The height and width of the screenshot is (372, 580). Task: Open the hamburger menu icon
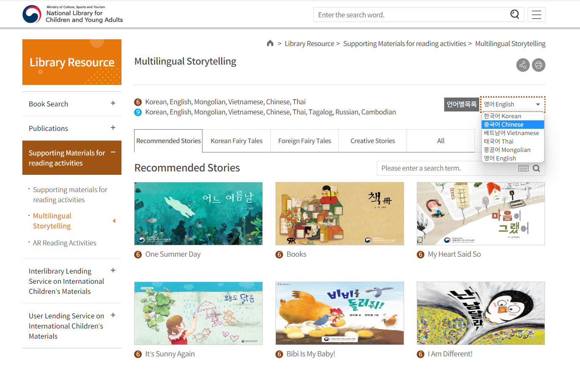(537, 15)
